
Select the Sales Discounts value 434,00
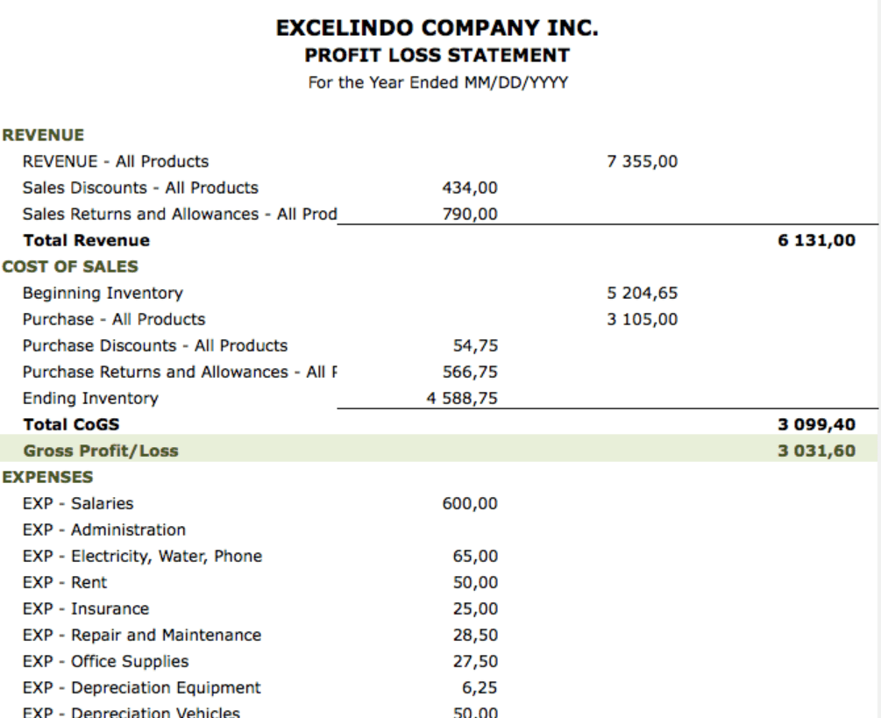(x=470, y=188)
